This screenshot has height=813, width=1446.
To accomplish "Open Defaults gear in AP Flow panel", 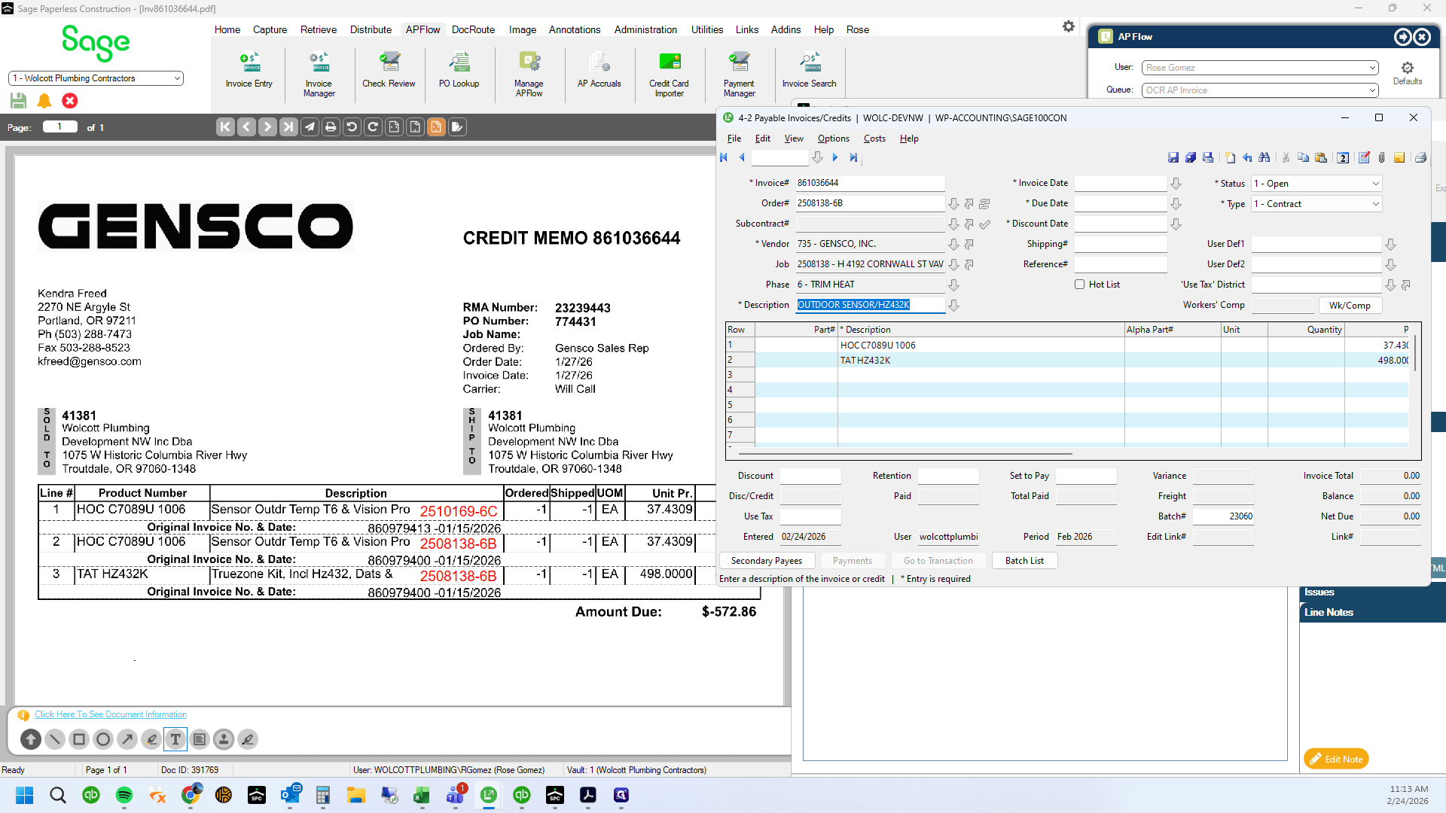I will click(1407, 72).
